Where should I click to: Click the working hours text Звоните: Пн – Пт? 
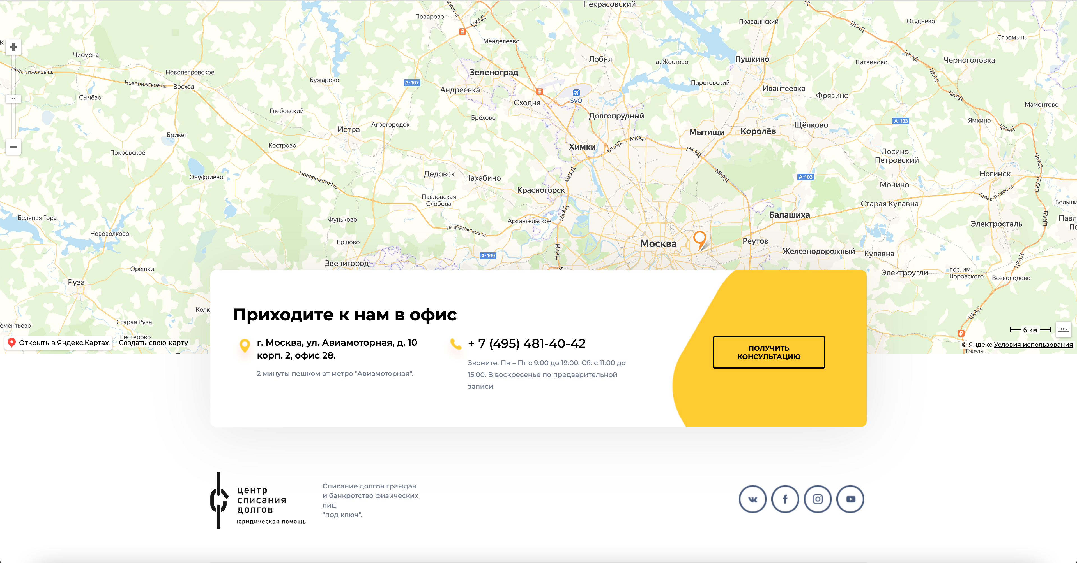tap(547, 375)
